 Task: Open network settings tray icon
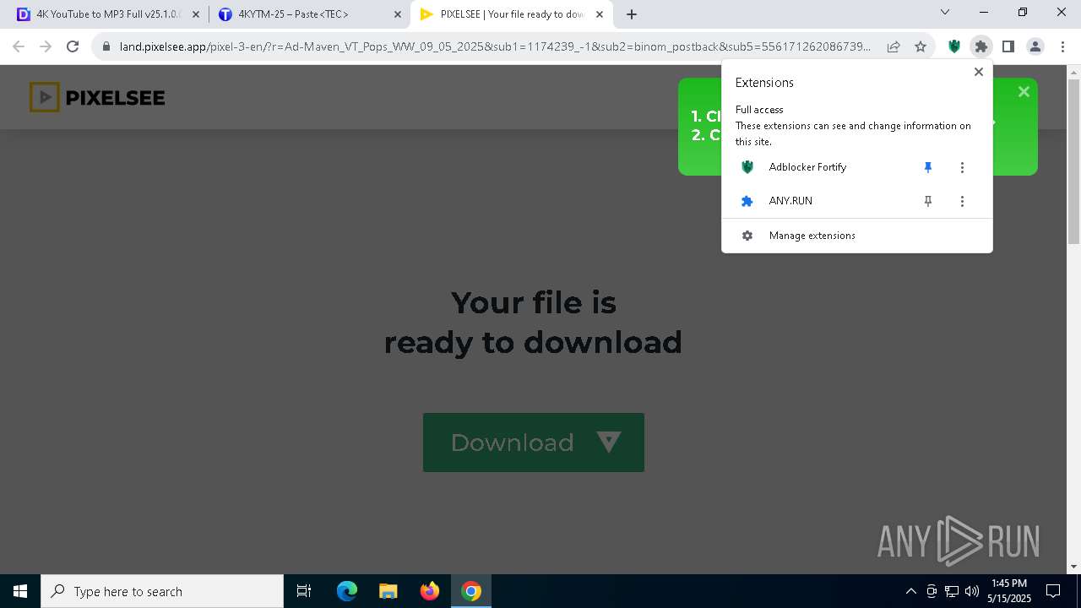click(952, 591)
